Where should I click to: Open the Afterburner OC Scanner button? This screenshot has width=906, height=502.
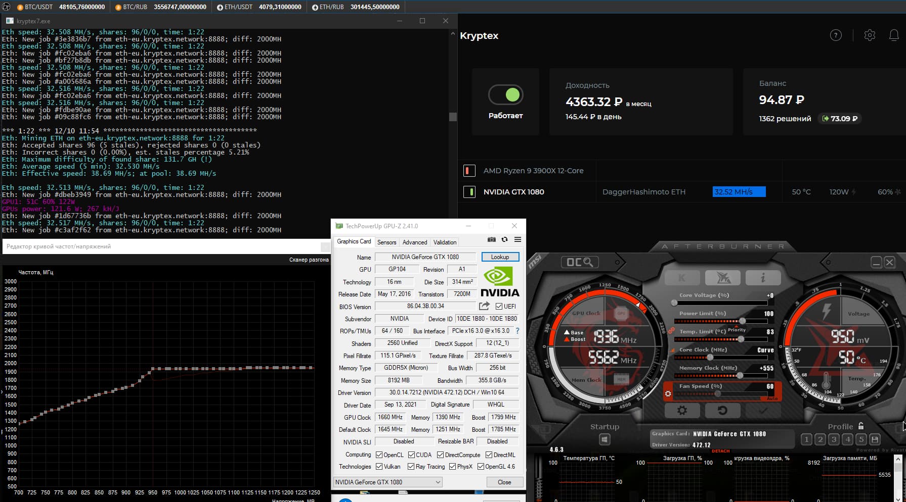(x=580, y=262)
